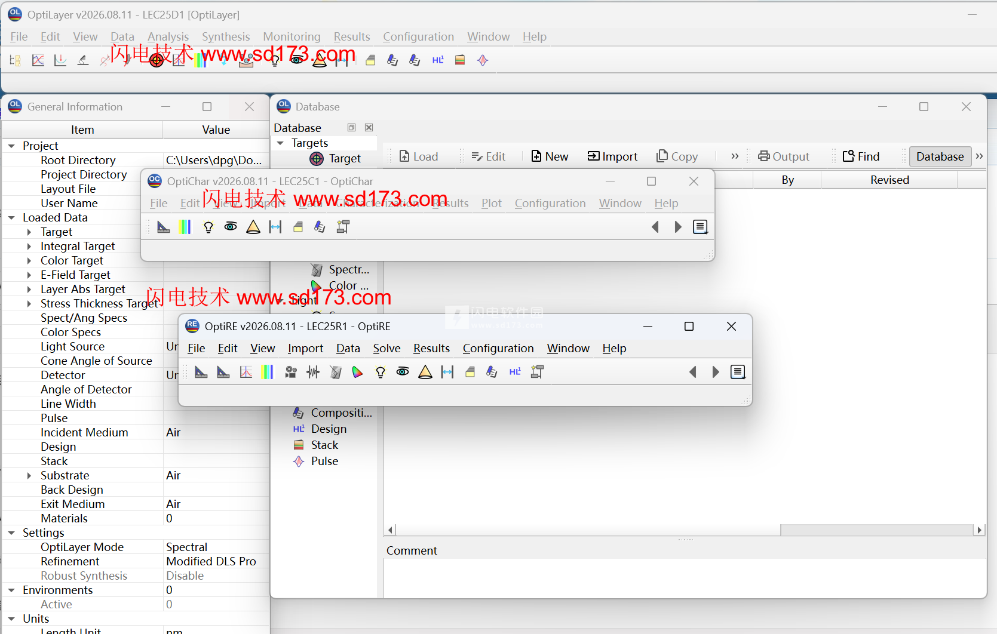The height and width of the screenshot is (634, 997).
Task: Click the spectral curves icon in OptiLayer toolbar
Action: [x=38, y=60]
